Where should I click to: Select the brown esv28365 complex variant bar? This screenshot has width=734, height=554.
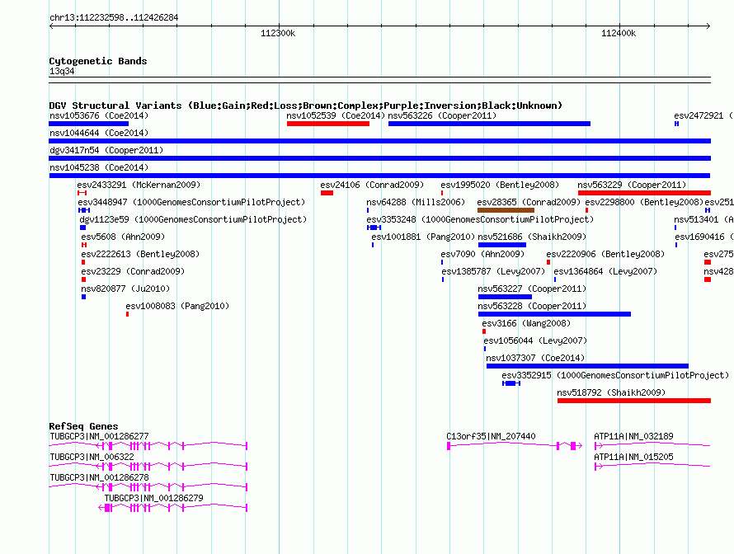506,210
